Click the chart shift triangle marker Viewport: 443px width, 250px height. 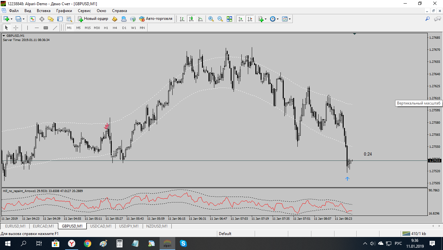[354, 34]
